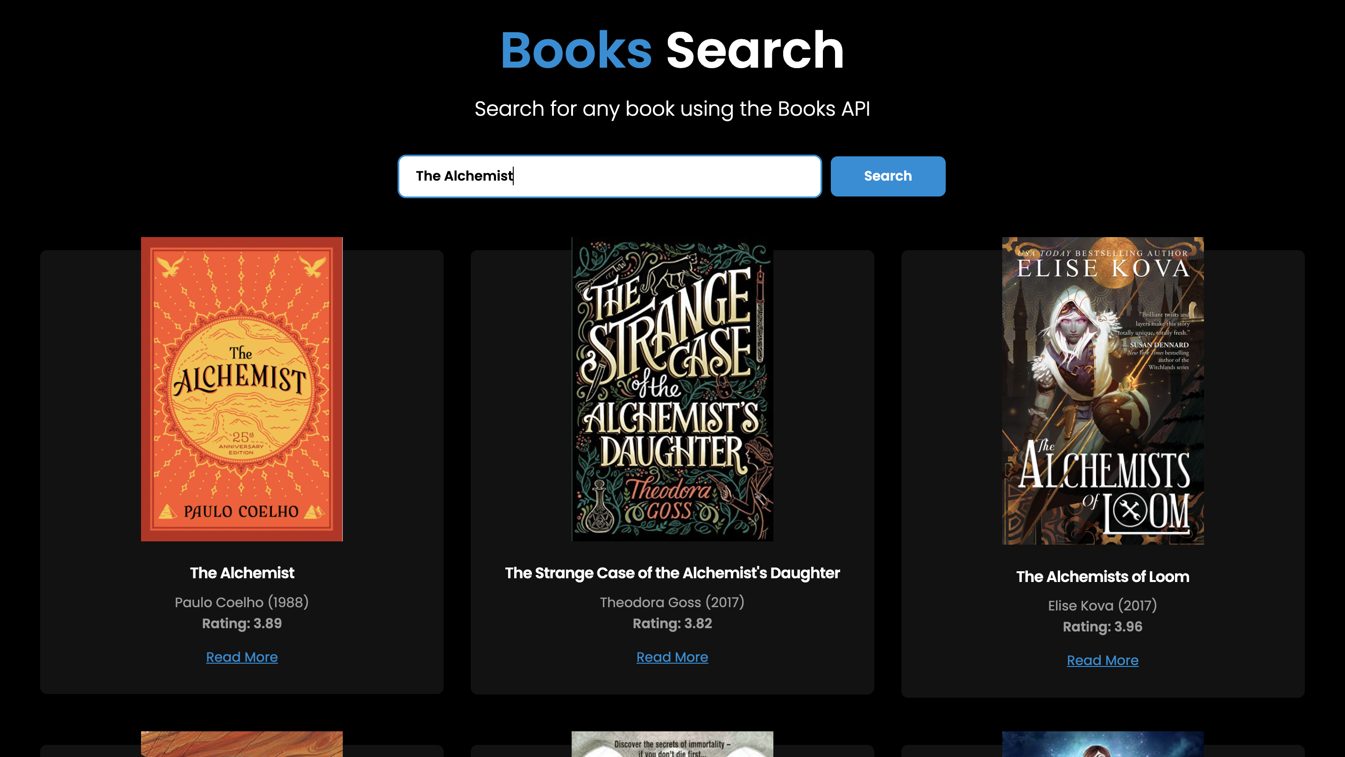1345x757 pixels.
Task: Click The Alchemist book cover
Action: click(x=242, y=389)
